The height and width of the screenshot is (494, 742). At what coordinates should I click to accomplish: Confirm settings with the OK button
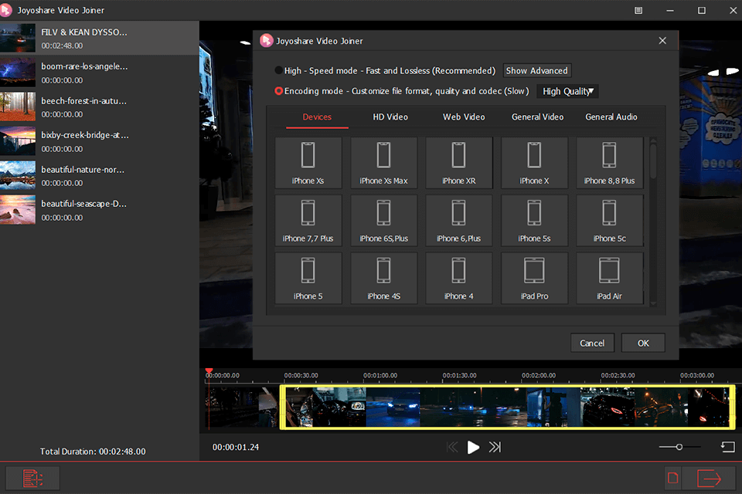click(643, 343)
